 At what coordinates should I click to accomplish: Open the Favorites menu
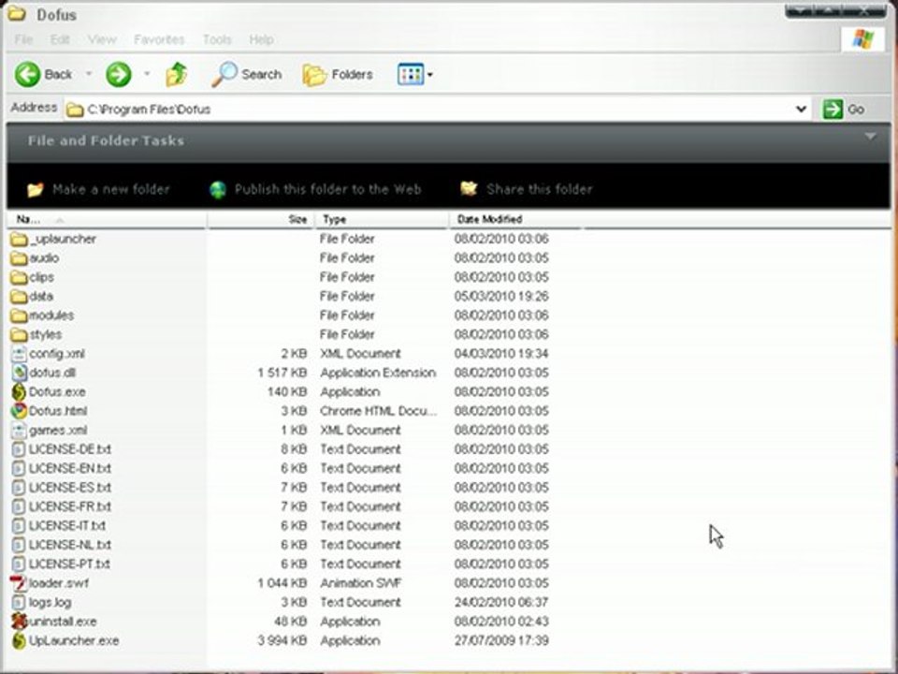coord(159,39)
